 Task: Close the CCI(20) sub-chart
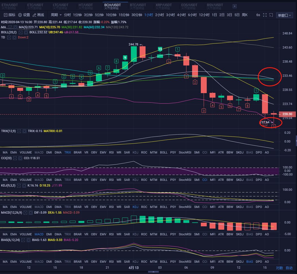click(20, 158)
